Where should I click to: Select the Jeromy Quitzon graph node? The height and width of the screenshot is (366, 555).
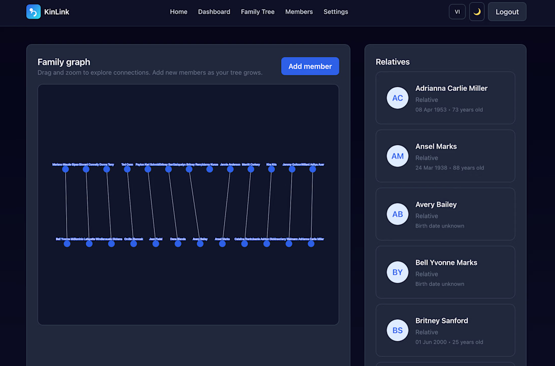(x=292, y=169)
